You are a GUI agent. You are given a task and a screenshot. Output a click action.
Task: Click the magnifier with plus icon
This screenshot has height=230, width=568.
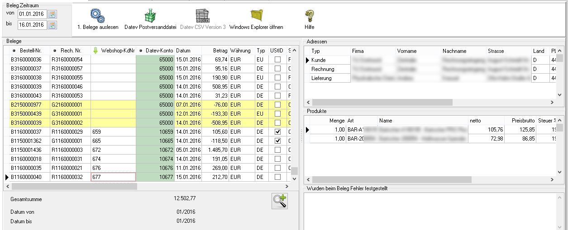click(x=280, y=201)
